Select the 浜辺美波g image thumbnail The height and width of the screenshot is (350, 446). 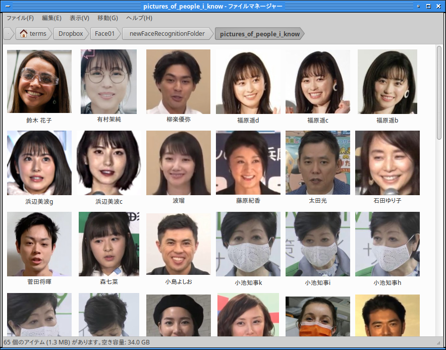(x=39, y=163)
